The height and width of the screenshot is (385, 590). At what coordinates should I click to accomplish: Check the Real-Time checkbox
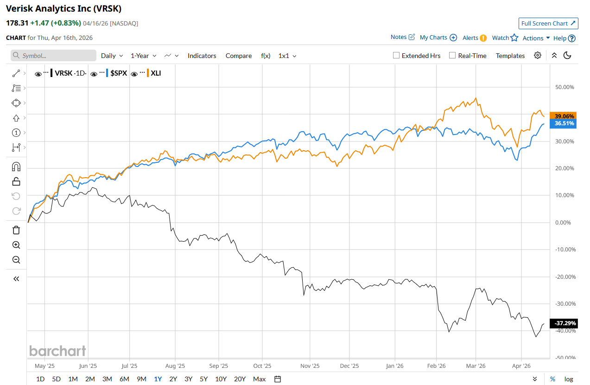[x=452, y=55]
